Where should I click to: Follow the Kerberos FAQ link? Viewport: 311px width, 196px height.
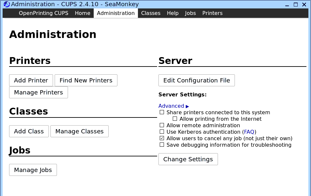pyautogui.click(x=249, y=132)
